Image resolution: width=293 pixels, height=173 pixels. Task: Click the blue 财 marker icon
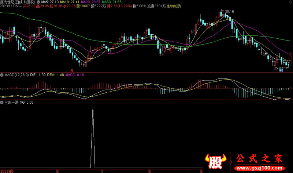tap(281, 70)
